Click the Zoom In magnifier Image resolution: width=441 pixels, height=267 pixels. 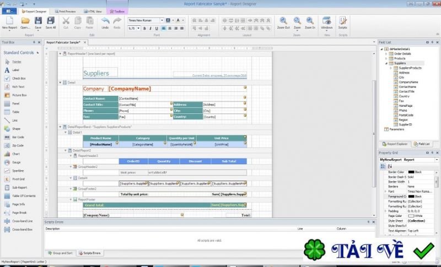[x=310, y=21]
